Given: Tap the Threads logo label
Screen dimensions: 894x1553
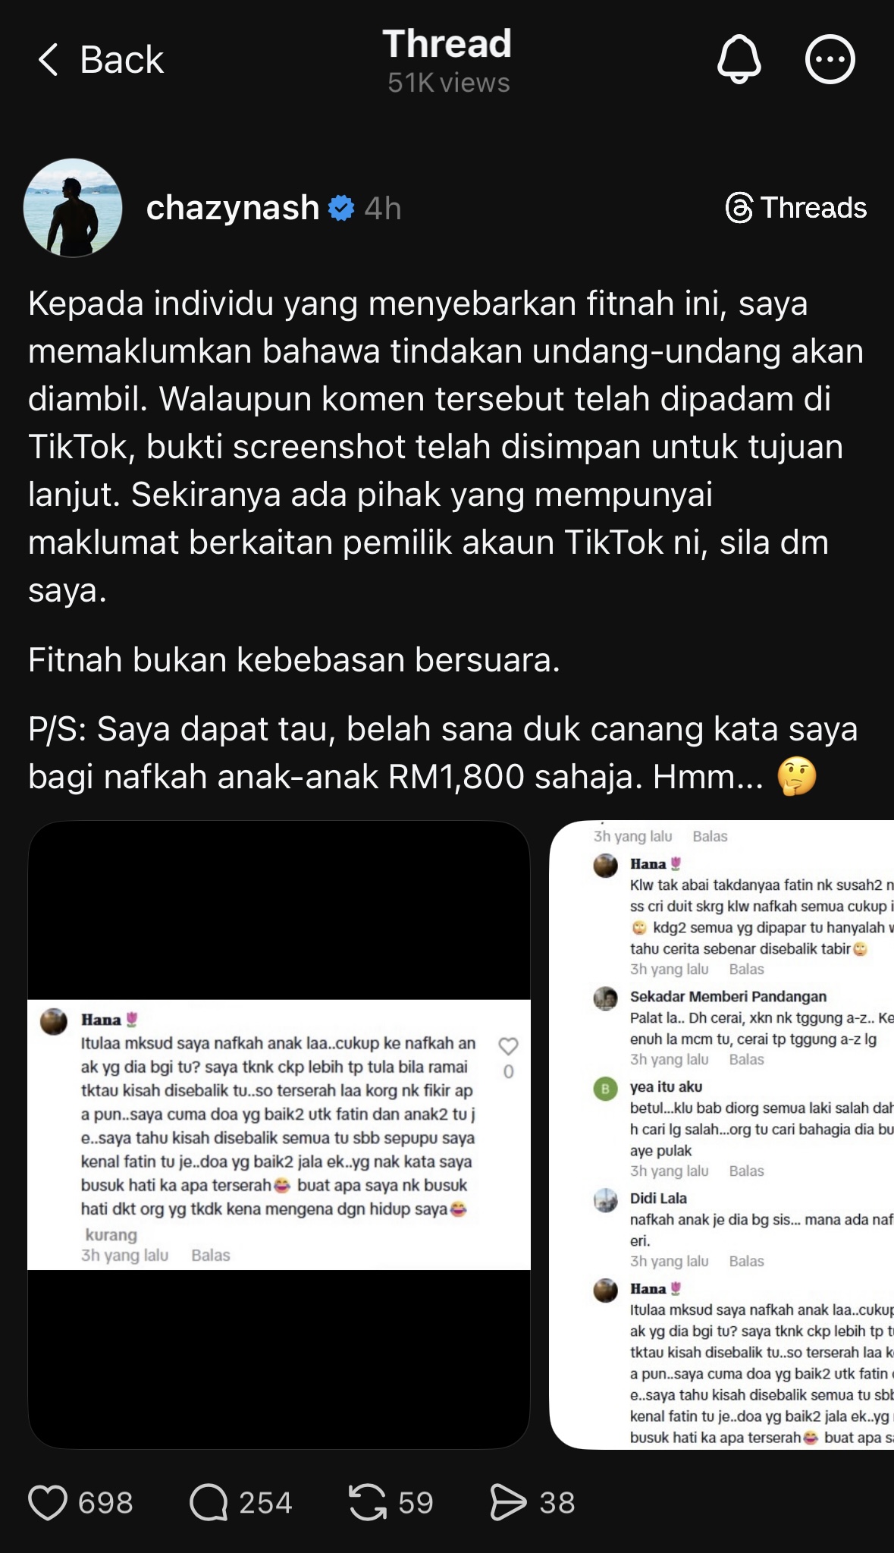Looking at the screenshot, I should tap(796, 208).
